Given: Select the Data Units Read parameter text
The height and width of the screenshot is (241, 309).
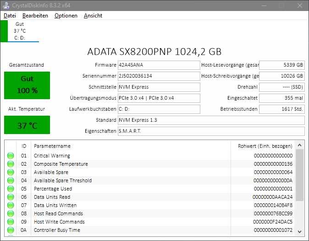Looking at the screenshot, I should (52, 197).
